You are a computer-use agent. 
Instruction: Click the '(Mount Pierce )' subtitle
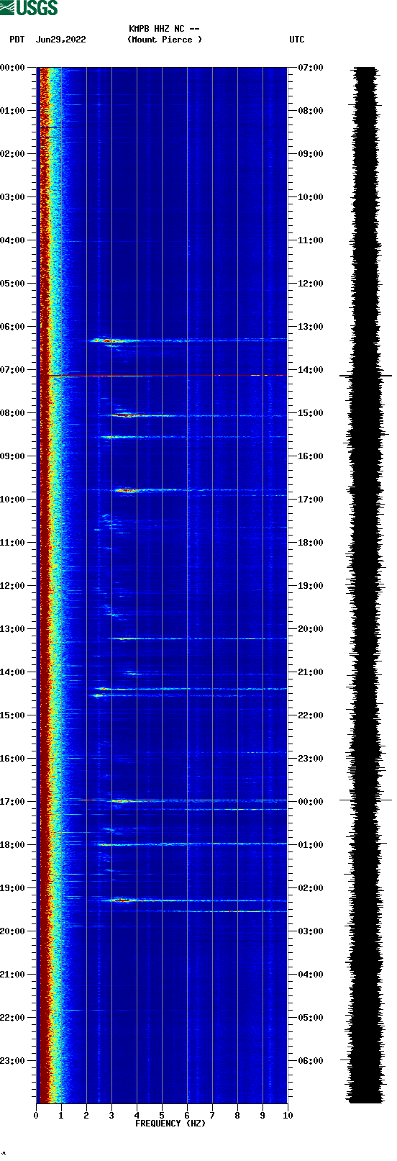[x=165, y=40]
